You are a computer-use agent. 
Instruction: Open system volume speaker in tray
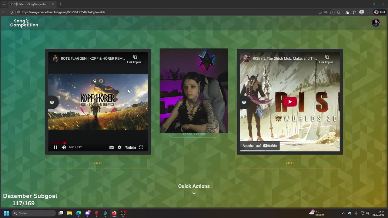(x=368, y=213)
